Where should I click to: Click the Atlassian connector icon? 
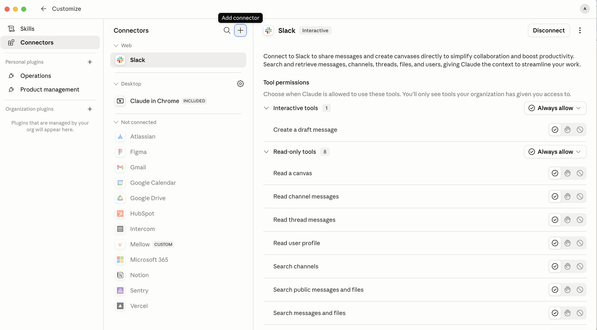click(x=120, y=137)
